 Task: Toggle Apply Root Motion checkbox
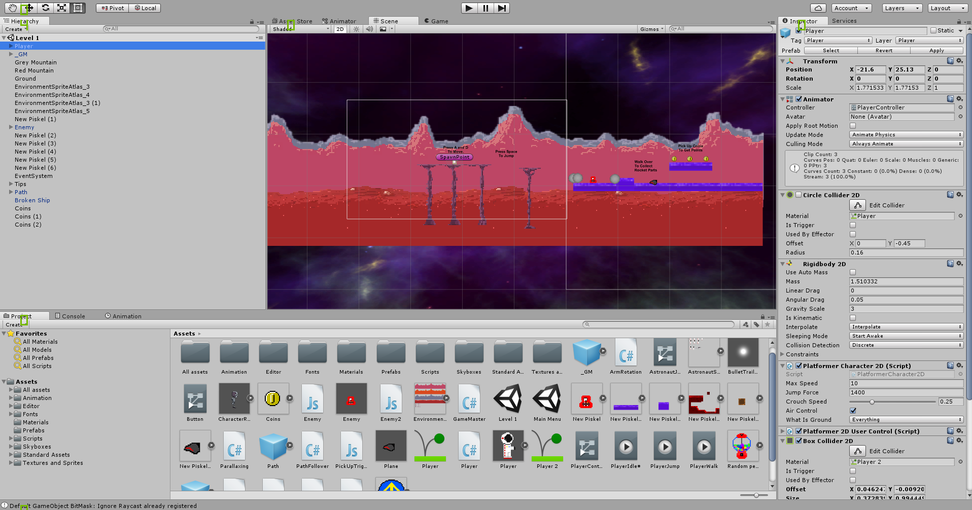pos(853,126)
